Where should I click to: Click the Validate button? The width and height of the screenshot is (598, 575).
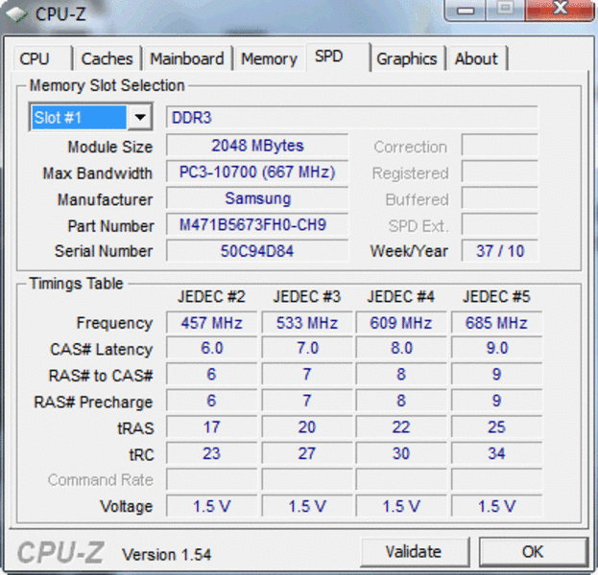coord(415,552)
